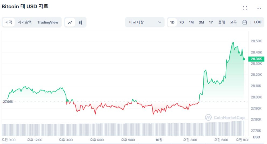The height and width of the screenshot is (144, 267).
Task: Click the green 28.34K current price label
Action: 256,59
